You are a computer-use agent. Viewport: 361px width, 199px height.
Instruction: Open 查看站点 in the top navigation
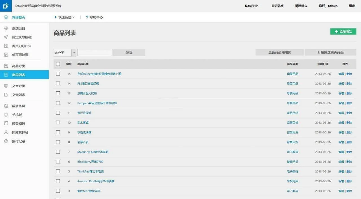point(278,6)
